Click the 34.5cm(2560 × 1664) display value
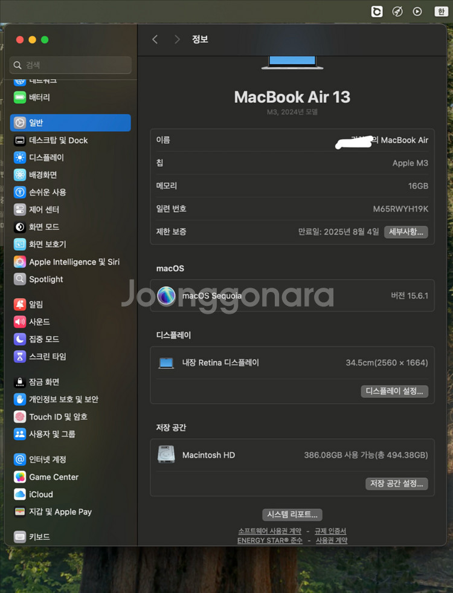The image size is (453, 593). coord(387,363)
